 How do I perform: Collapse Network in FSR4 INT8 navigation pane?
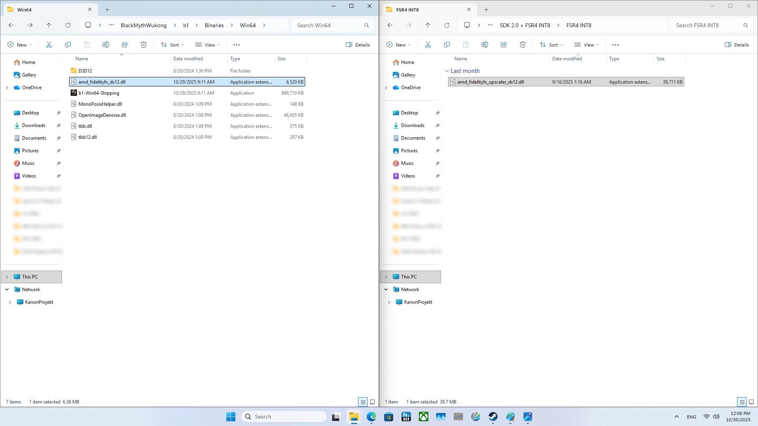click(x=386, y=290)
